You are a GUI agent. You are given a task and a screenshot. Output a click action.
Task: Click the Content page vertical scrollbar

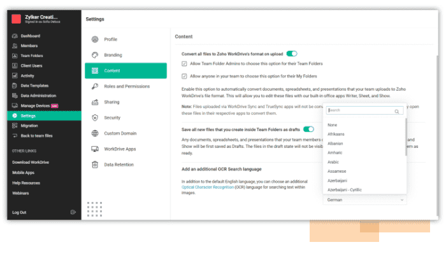[437, 135]
